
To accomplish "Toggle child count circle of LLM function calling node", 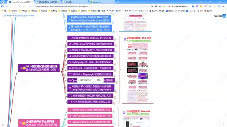I will 116,46.
